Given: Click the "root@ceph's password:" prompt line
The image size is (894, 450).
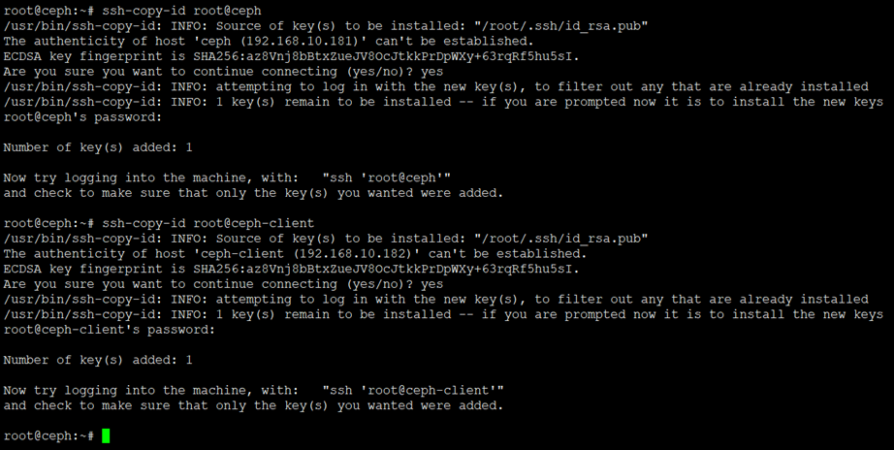Looking at the screenshot, I should (x=83, y=117).
